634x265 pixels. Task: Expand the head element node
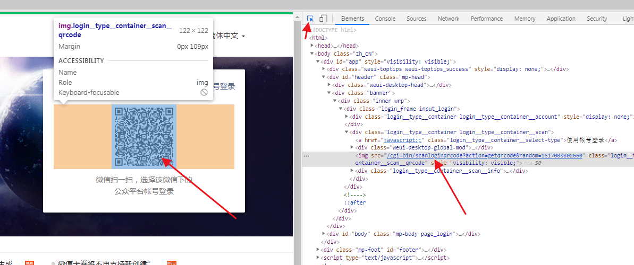(312, 46)
